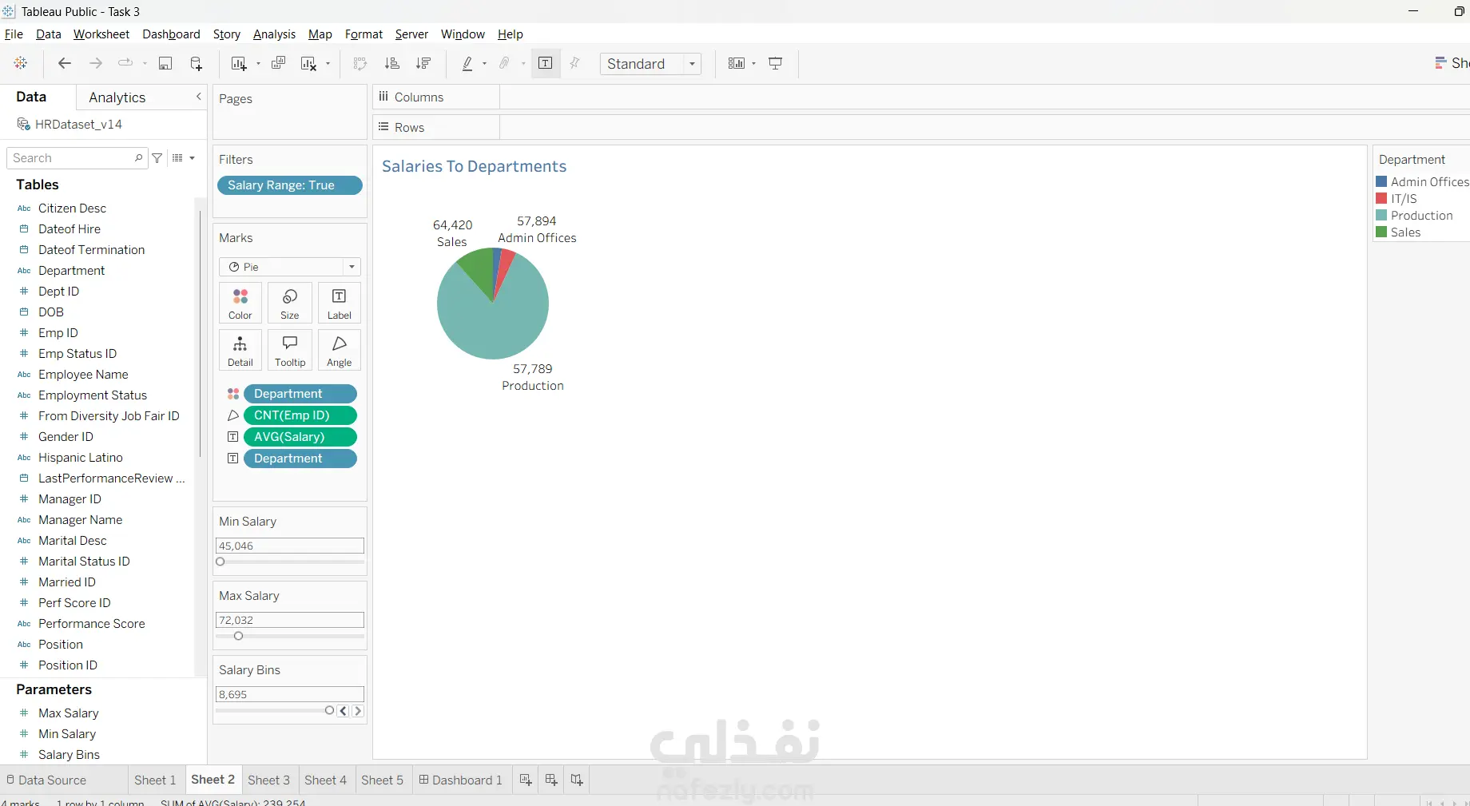This screenshot has width=1470, height=806.
Task: Open the New Worksheet dropdown arrow
Action: pyautogui.click(x=258, y=64)
